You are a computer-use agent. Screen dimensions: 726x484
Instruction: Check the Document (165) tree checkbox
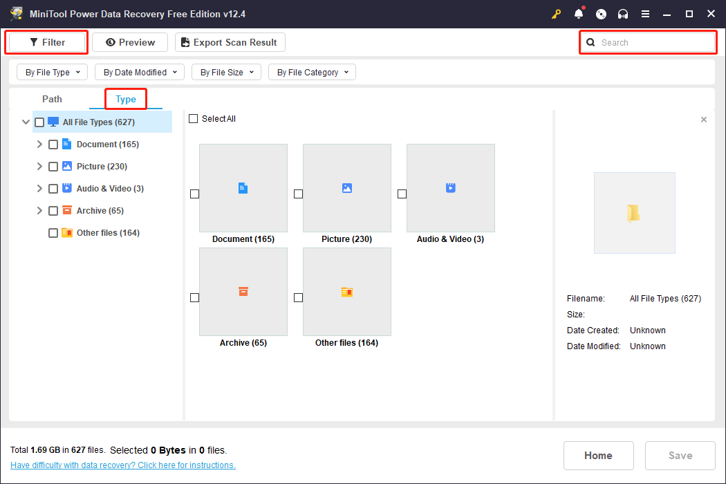click(53, 145)
